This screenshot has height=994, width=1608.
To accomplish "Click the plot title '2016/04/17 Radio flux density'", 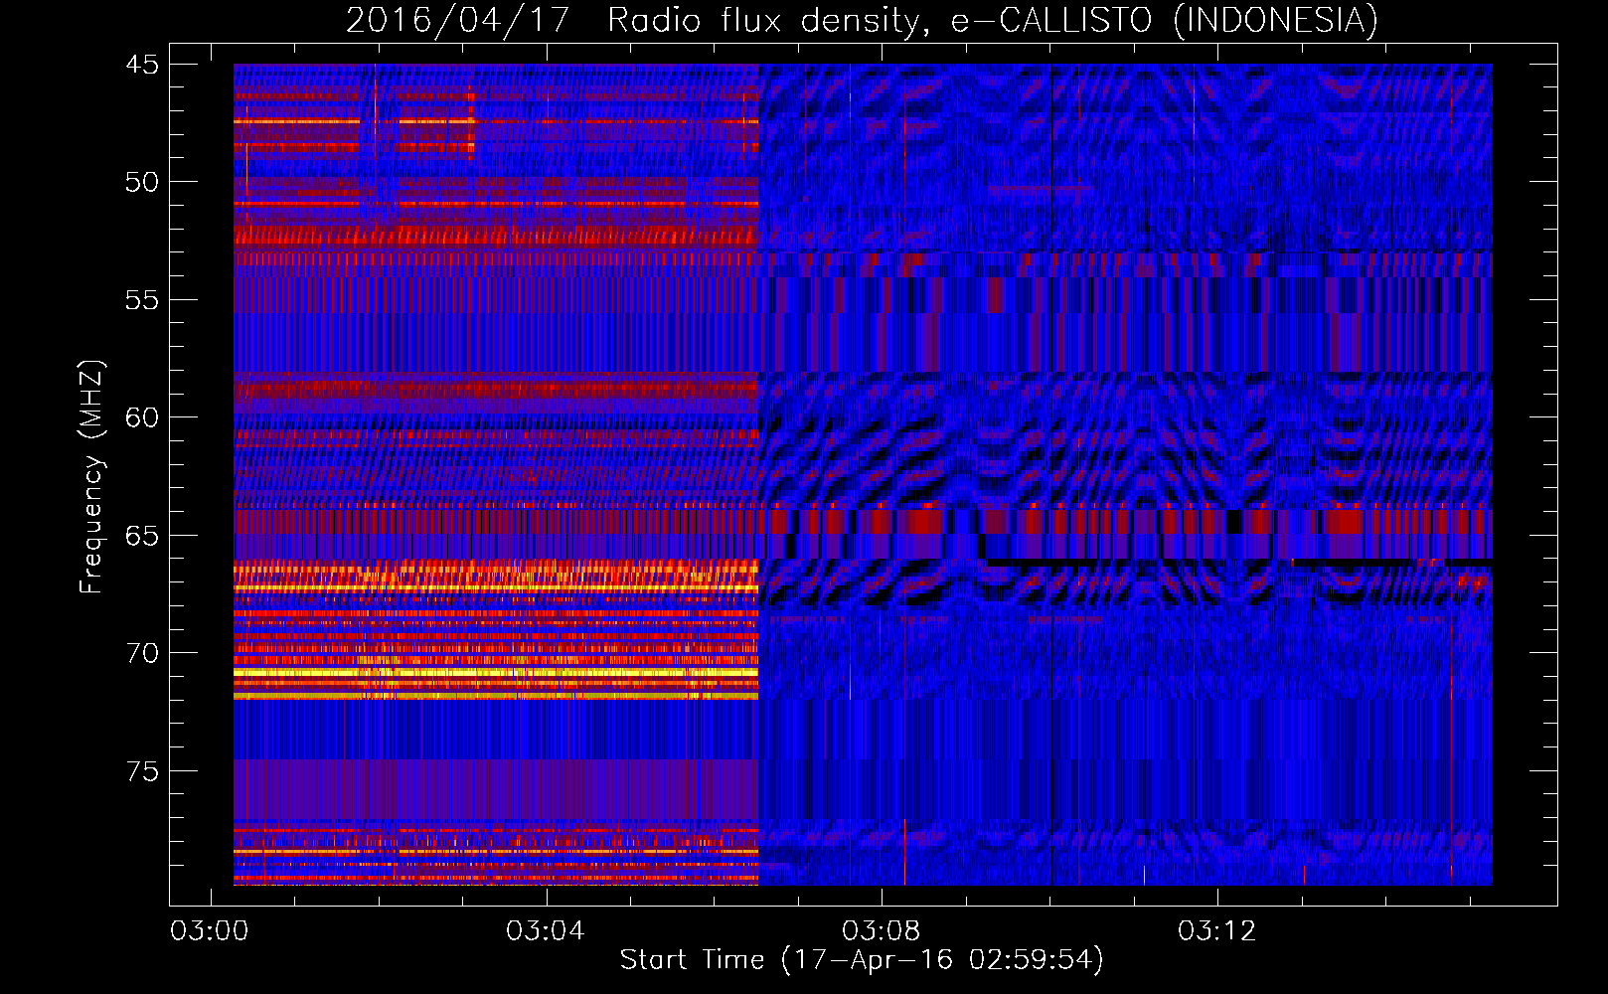I will click(x=636, y=21).
